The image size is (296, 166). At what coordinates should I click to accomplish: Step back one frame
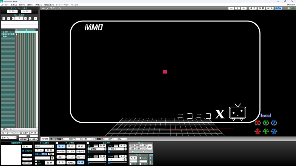click(x=13, y=18)
